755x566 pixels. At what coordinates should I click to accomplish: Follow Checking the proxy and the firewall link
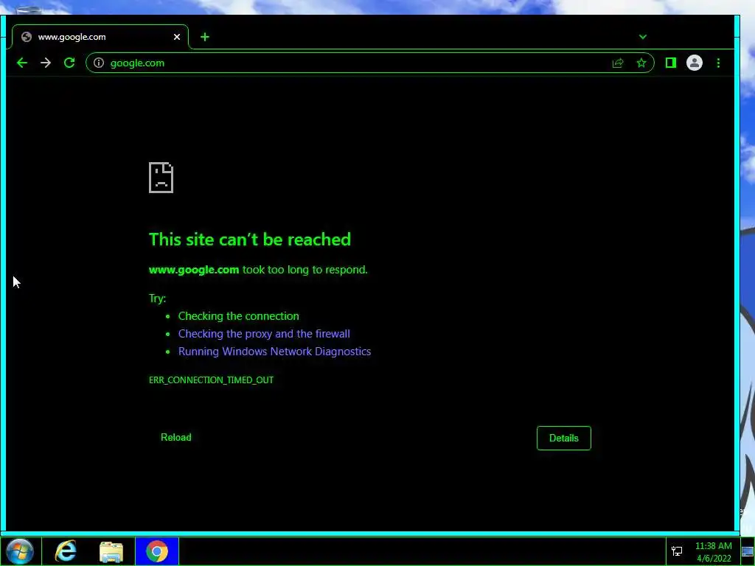pyautogui.click(x=264, y=334)
